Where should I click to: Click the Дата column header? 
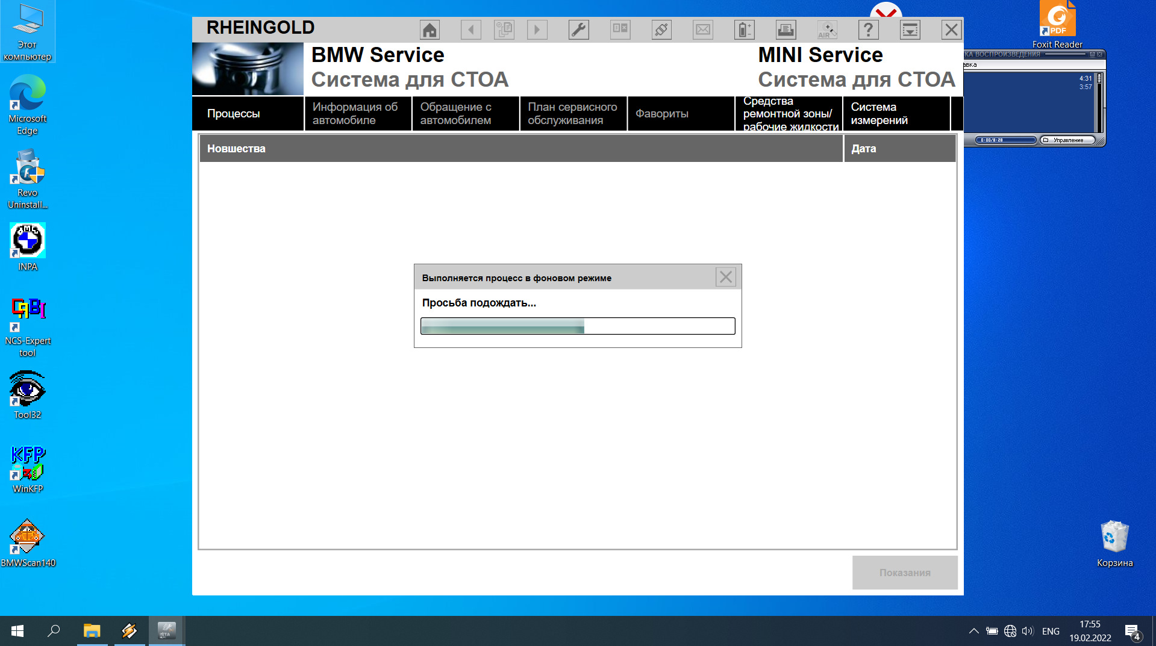pos(900,149)
